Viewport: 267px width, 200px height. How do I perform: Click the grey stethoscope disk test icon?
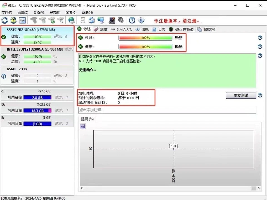(34, 20)
